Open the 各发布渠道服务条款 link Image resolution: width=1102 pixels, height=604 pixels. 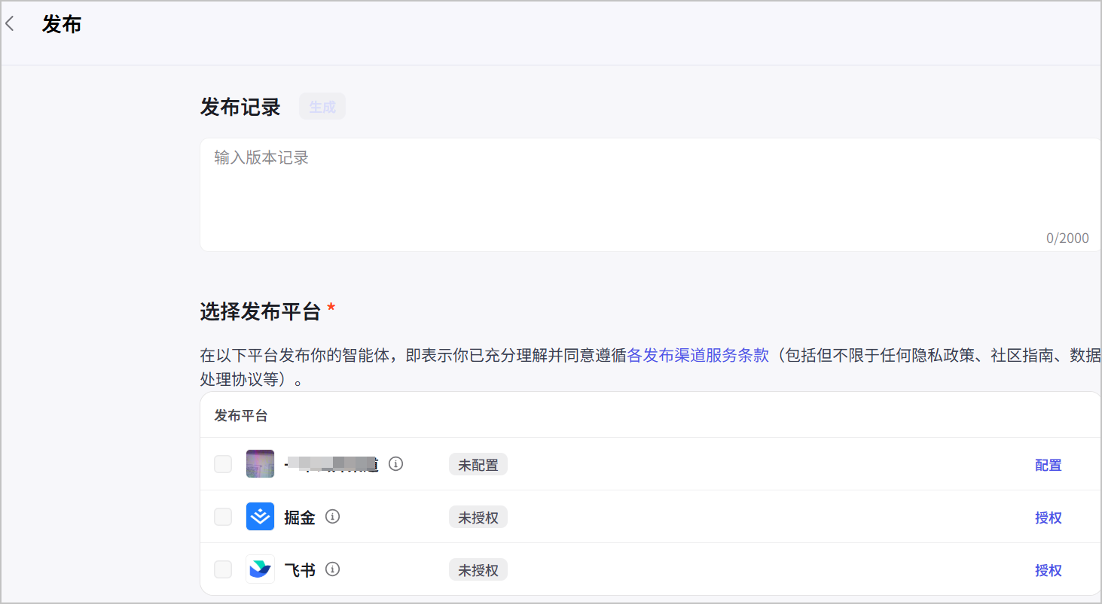698,355
